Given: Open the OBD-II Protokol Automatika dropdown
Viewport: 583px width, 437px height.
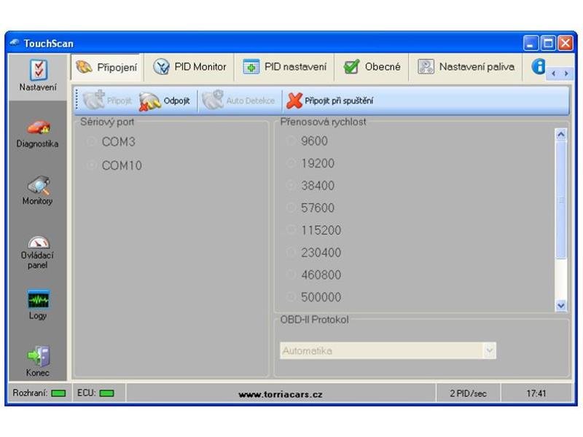Looking at the screenshot, I should (388, 350).
